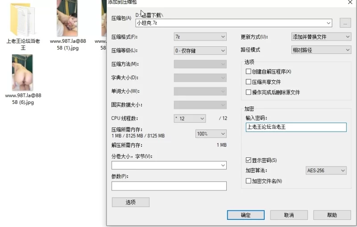Open the 分卷大小 split volume combo box
The height and width of the screenshot is (227, 357).
169,165
